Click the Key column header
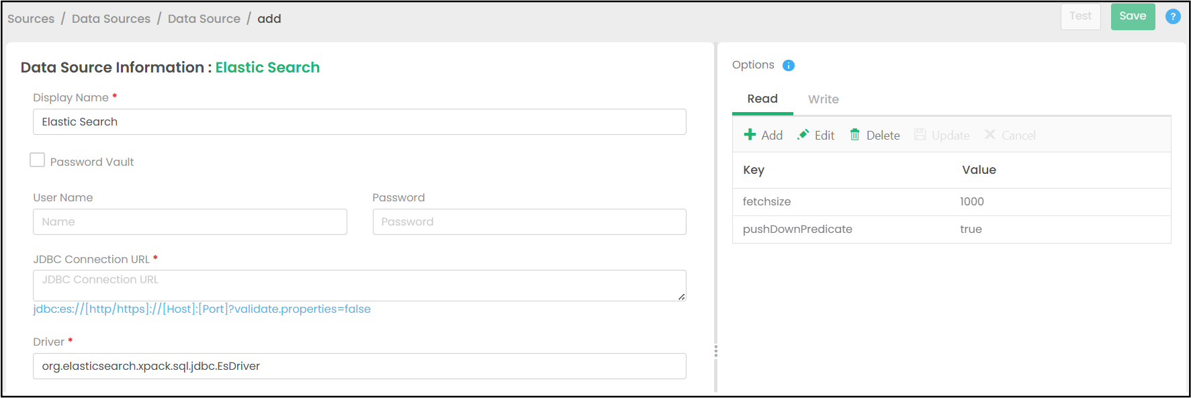The height and width of the screenshot is (398, 1191). click(x=754, y=170)
